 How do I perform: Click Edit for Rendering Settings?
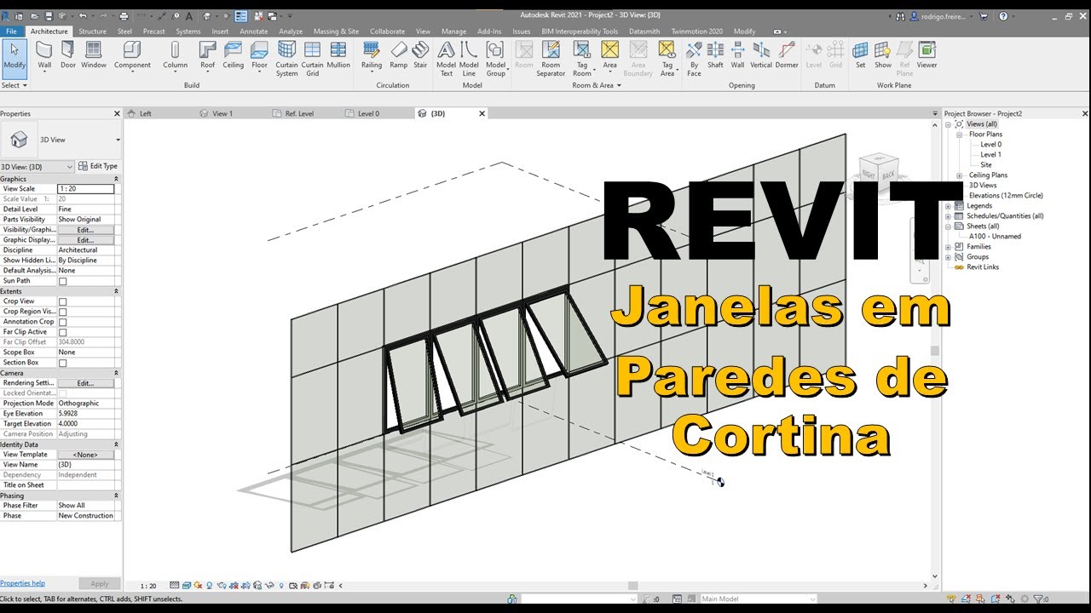85,383
